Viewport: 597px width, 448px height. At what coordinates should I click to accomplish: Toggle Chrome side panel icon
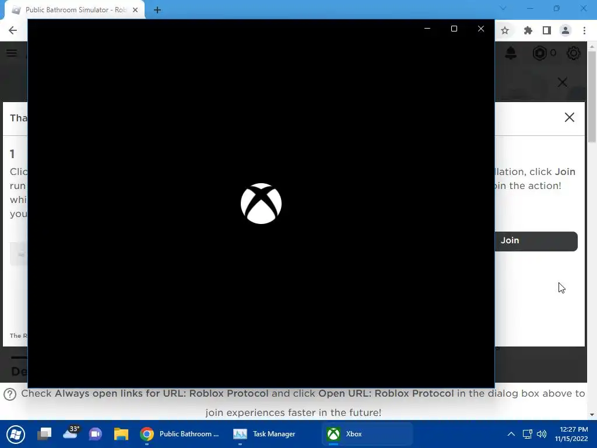547,30
